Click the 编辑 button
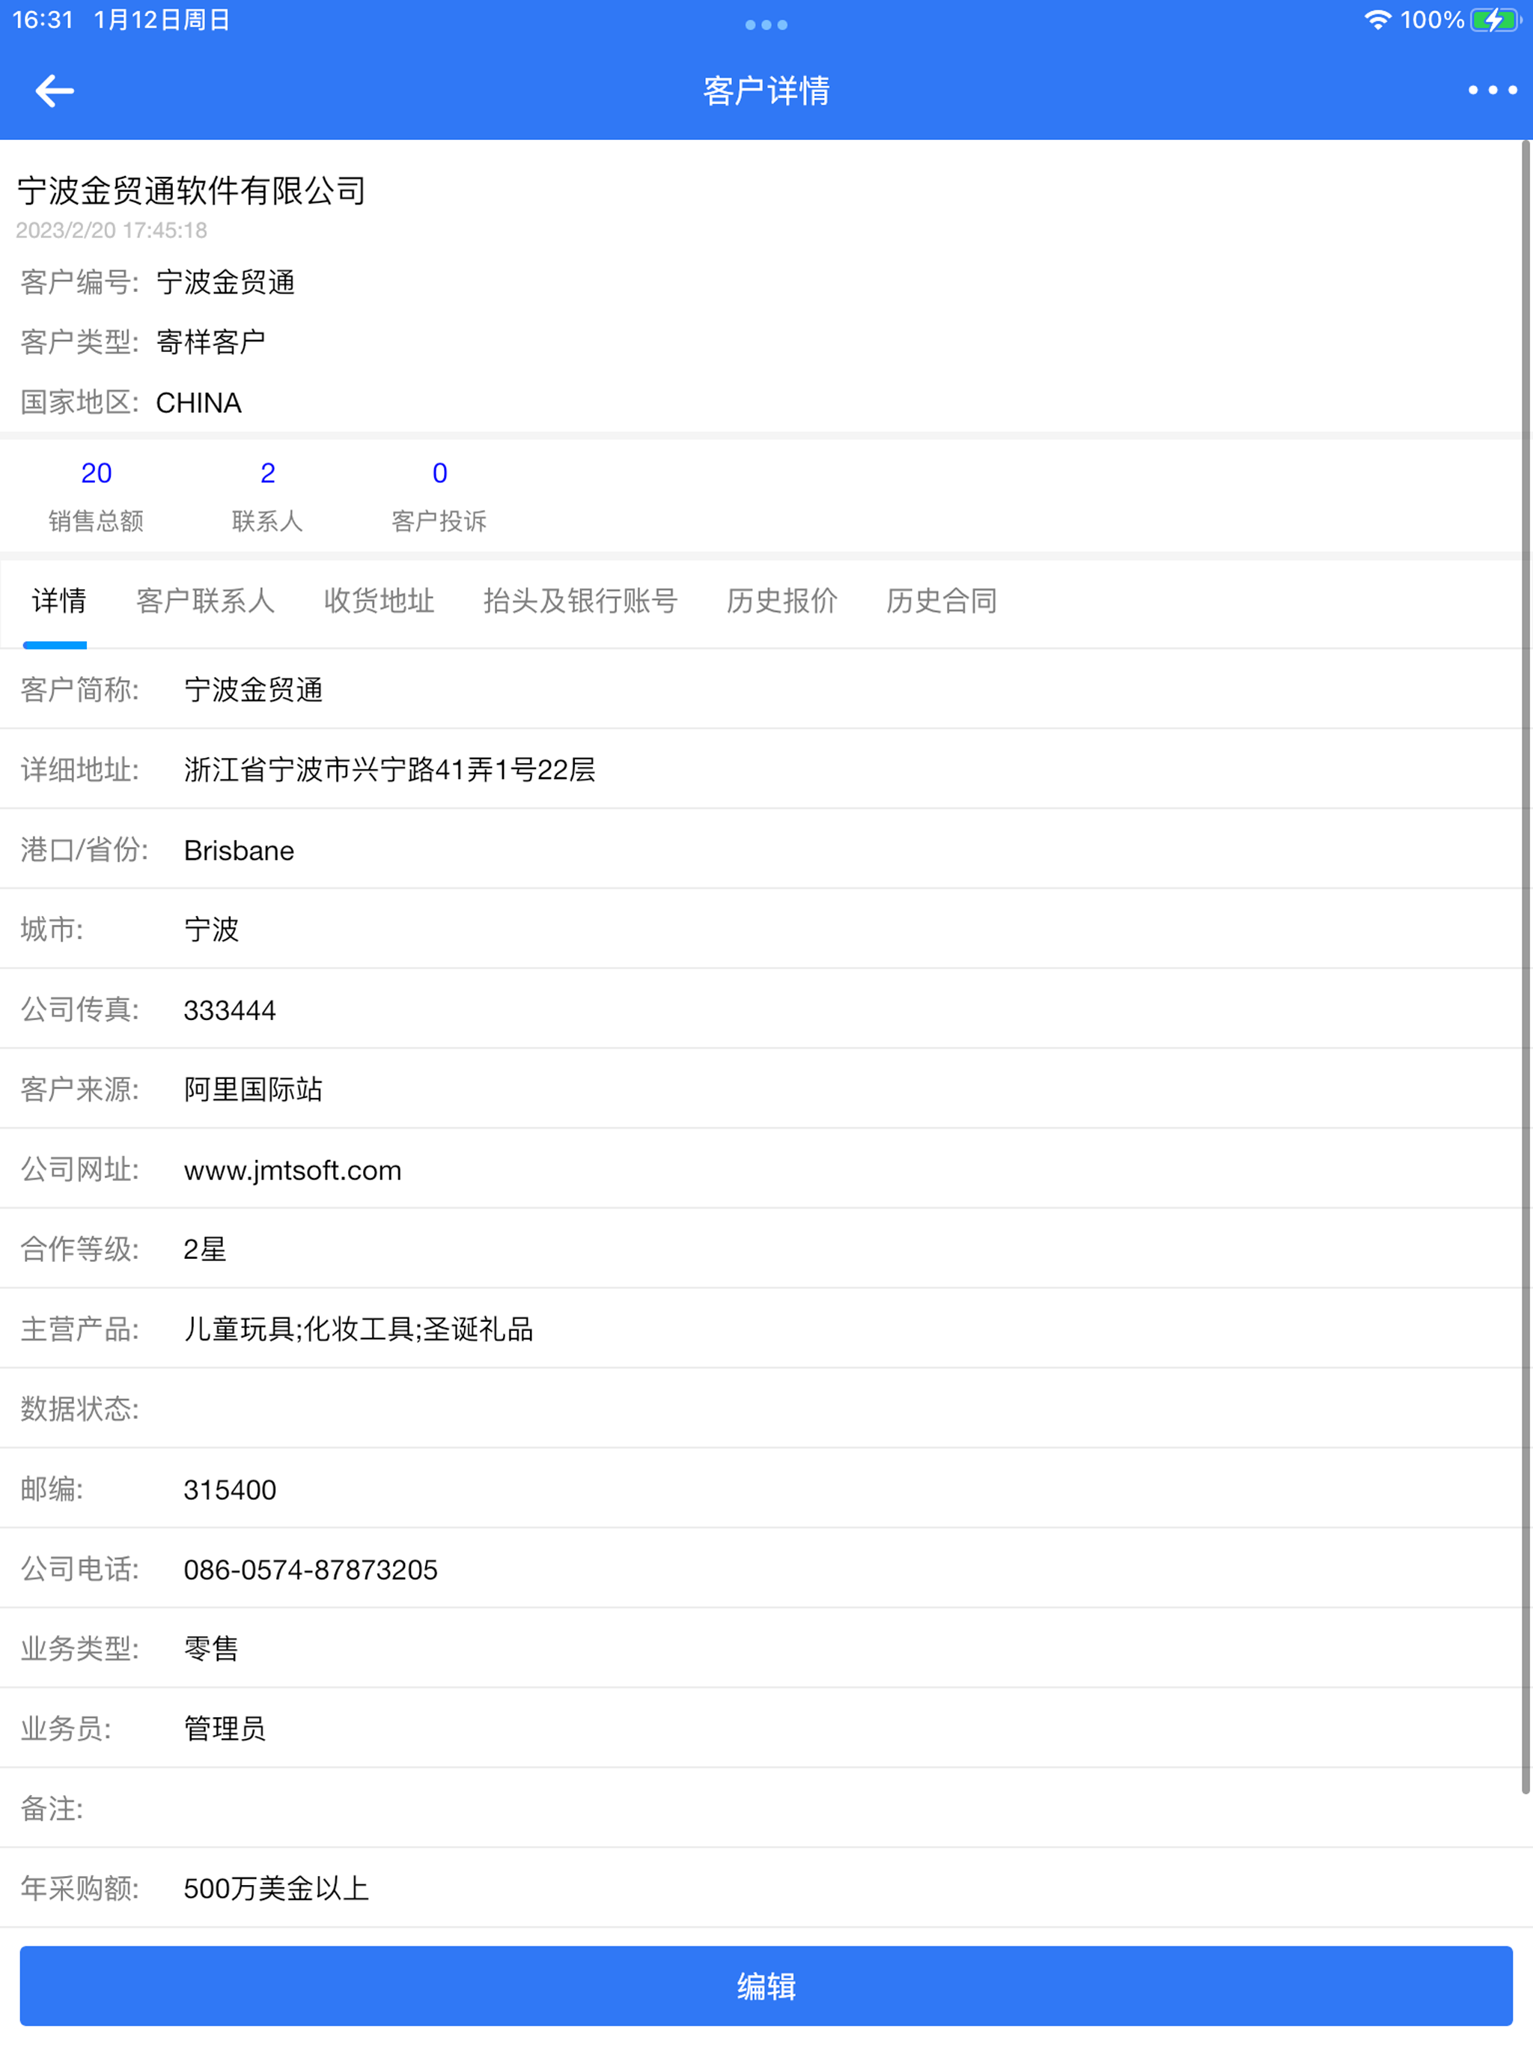Screen dimensions: 1533x2046 pyautogui.click(x=766, y=1986)
